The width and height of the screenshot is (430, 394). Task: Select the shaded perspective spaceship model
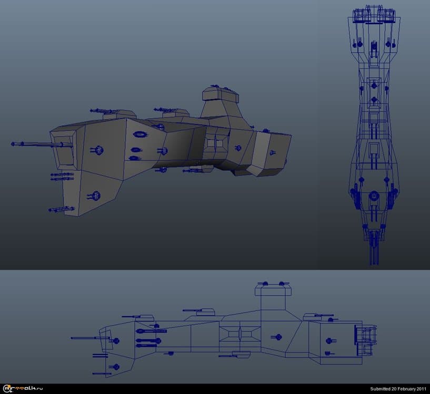pyautogui.click(x=158, y=152)
